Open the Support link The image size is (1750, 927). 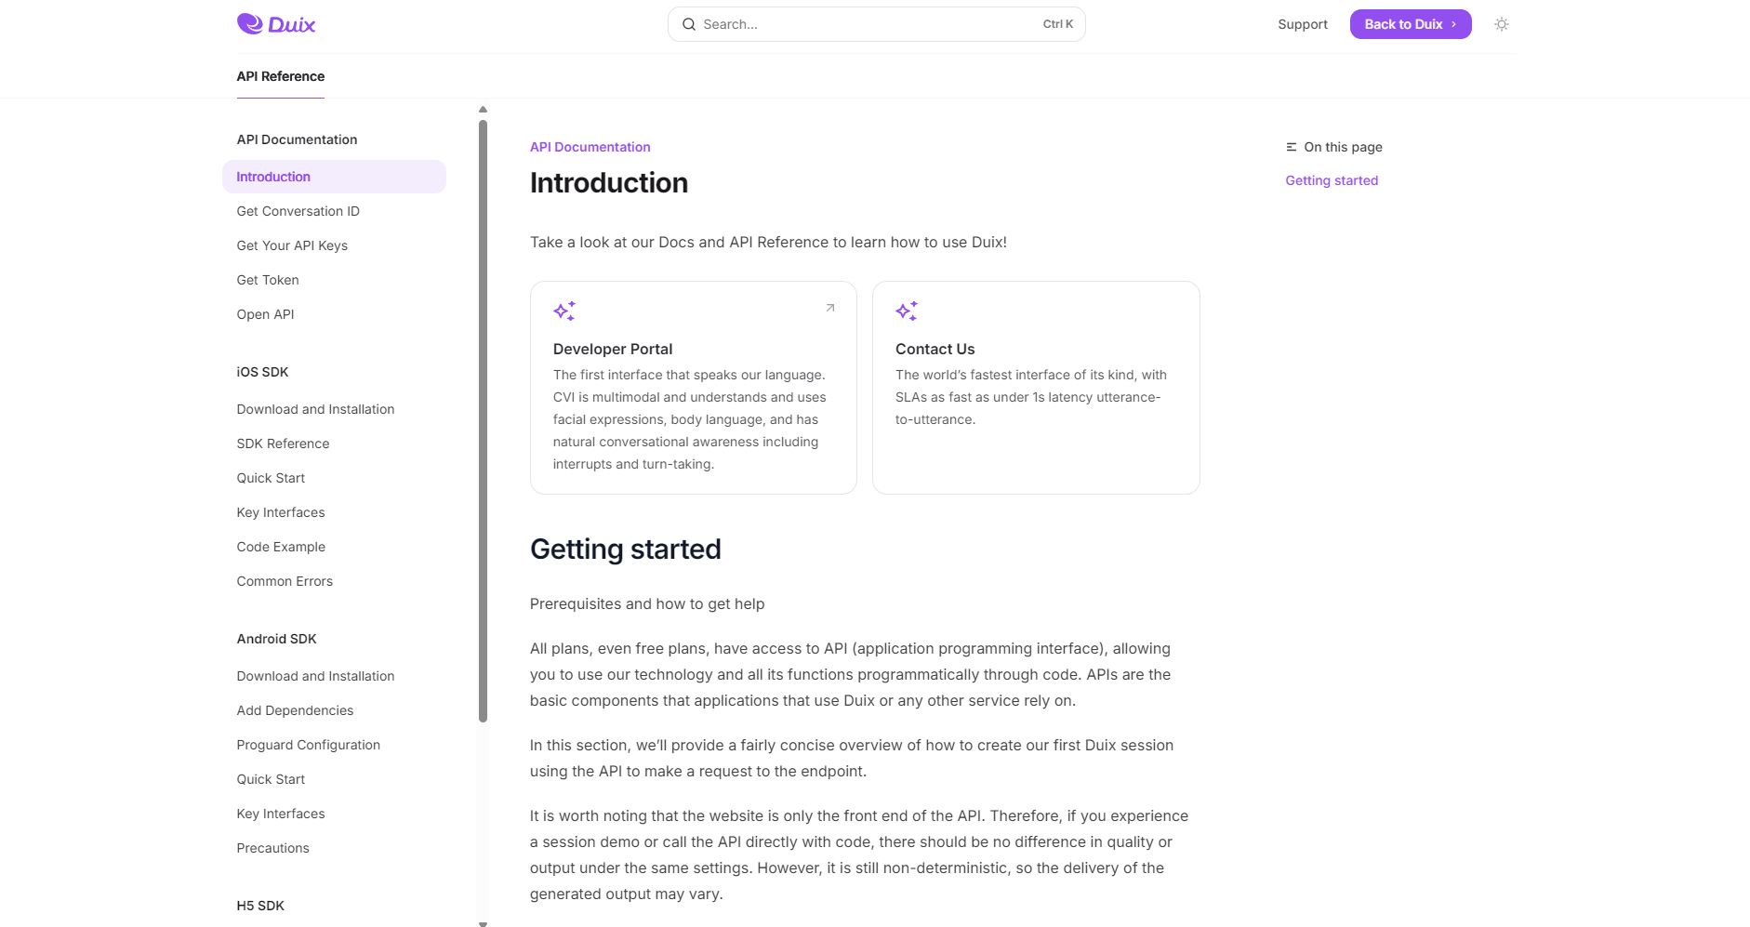pyautogui.click(x=1302, y=24)
